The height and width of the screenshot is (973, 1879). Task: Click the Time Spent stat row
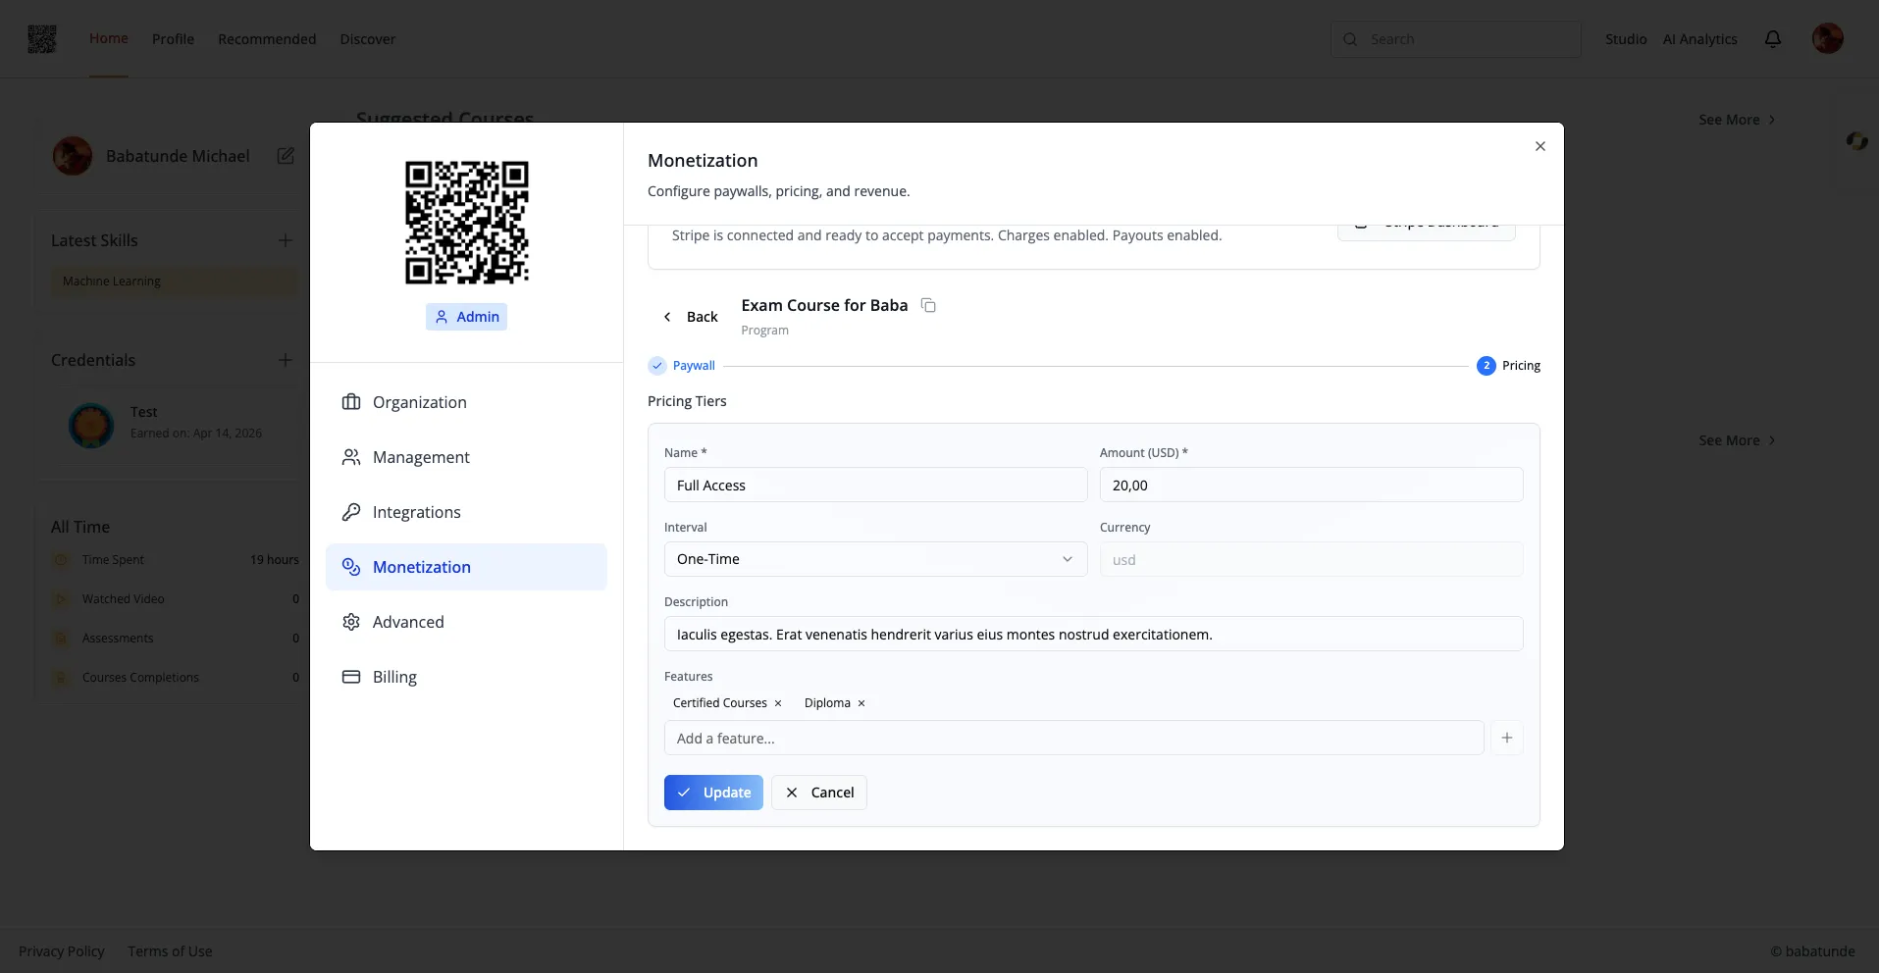click(x=176, y=560)
